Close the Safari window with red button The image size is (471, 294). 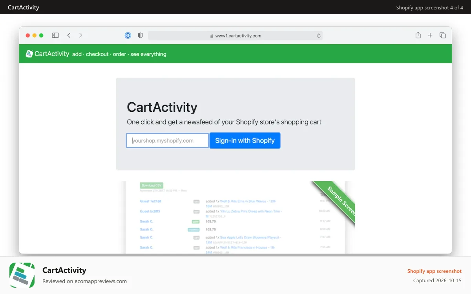28,35
